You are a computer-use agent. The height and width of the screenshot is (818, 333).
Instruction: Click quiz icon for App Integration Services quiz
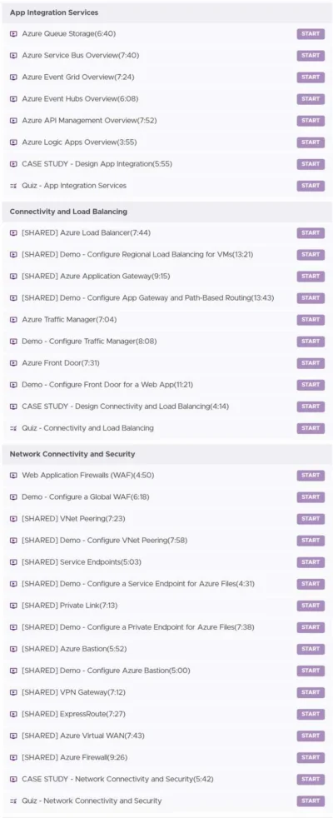coord(13,186)
